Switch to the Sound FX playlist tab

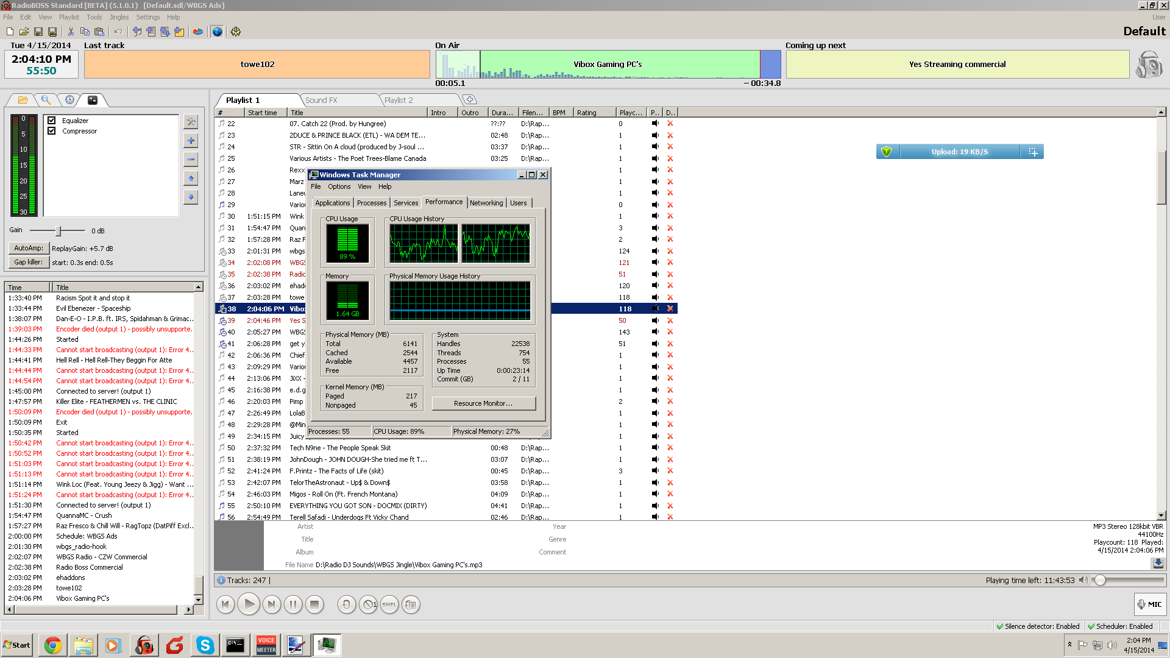coord(321,100)
